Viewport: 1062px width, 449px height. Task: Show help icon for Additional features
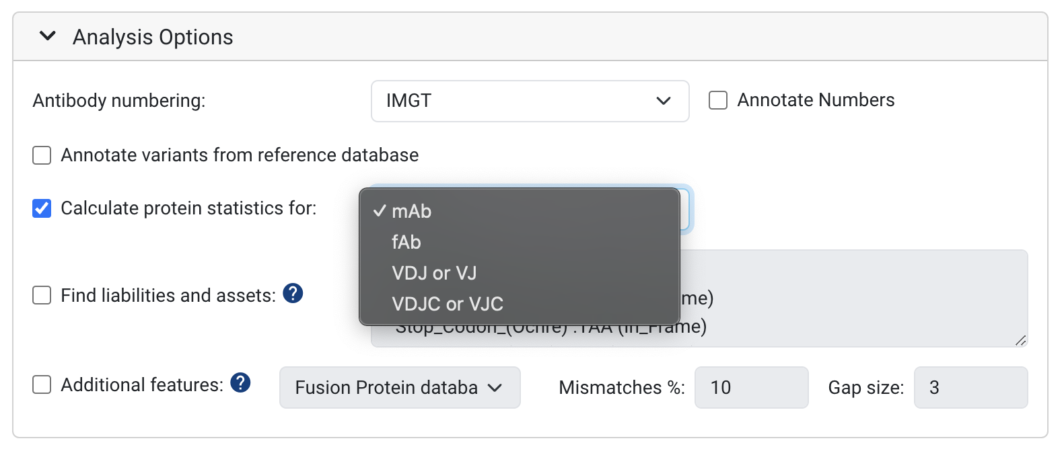[240, 383]
